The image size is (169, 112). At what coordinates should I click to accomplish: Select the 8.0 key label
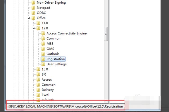pyautogui.click(x=44, y=74)
